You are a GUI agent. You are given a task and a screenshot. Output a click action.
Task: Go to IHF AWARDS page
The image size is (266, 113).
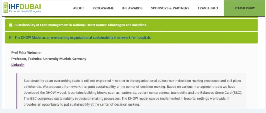pos(132,8)
